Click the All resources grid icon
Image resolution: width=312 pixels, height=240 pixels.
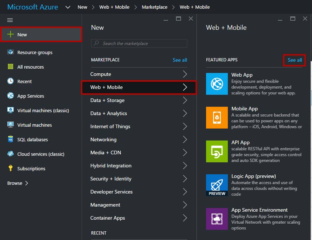coord(11,66)
